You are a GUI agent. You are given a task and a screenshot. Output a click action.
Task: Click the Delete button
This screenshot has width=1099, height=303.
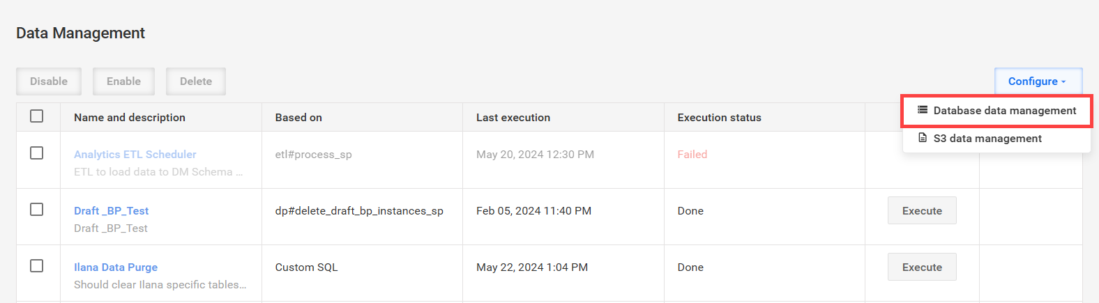click(196, 81)
